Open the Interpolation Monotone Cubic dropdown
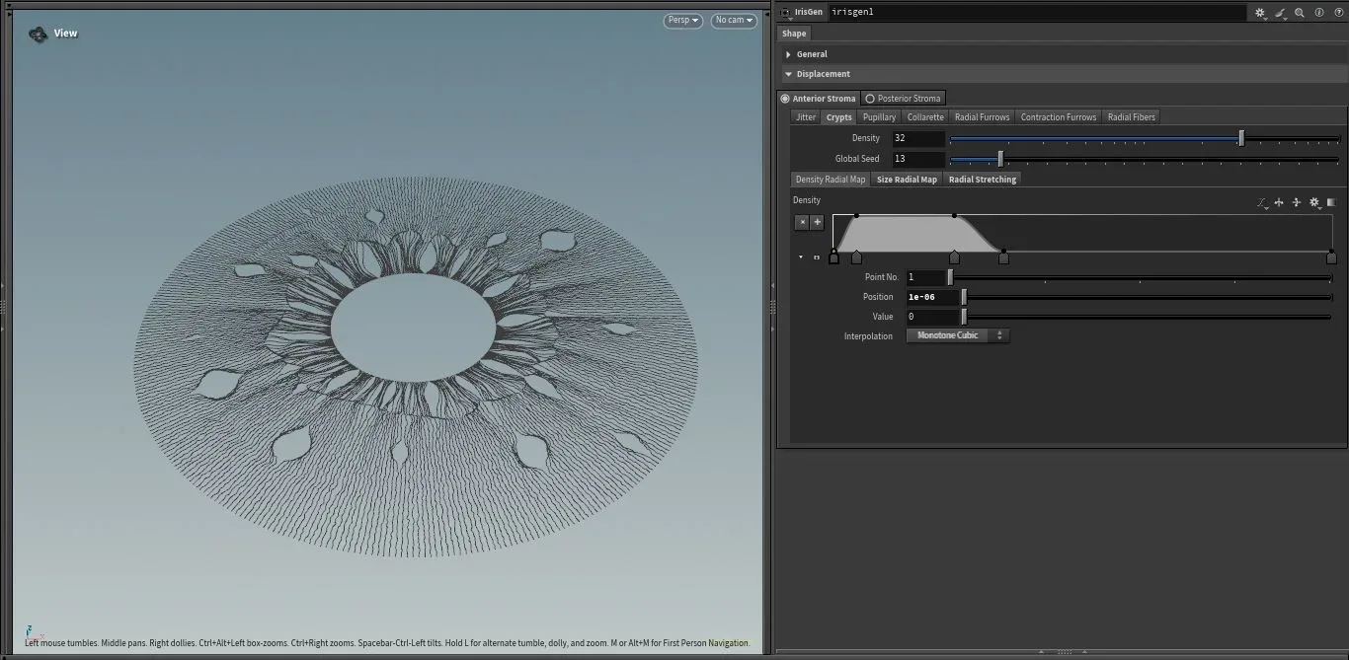The image size is (1349, 660). pos(957,335)
